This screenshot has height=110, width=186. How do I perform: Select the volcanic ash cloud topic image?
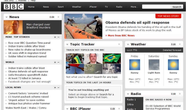[112, 69]
